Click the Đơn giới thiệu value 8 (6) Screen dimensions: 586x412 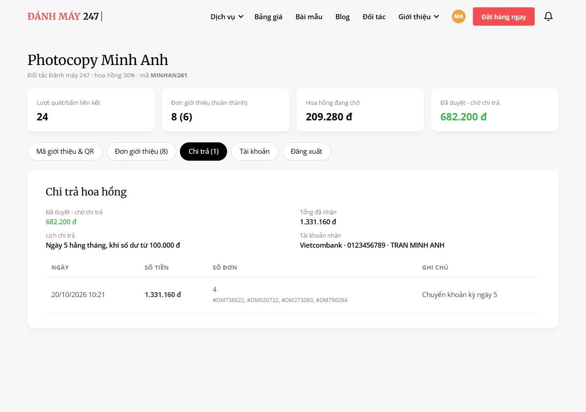coord(182,117)
